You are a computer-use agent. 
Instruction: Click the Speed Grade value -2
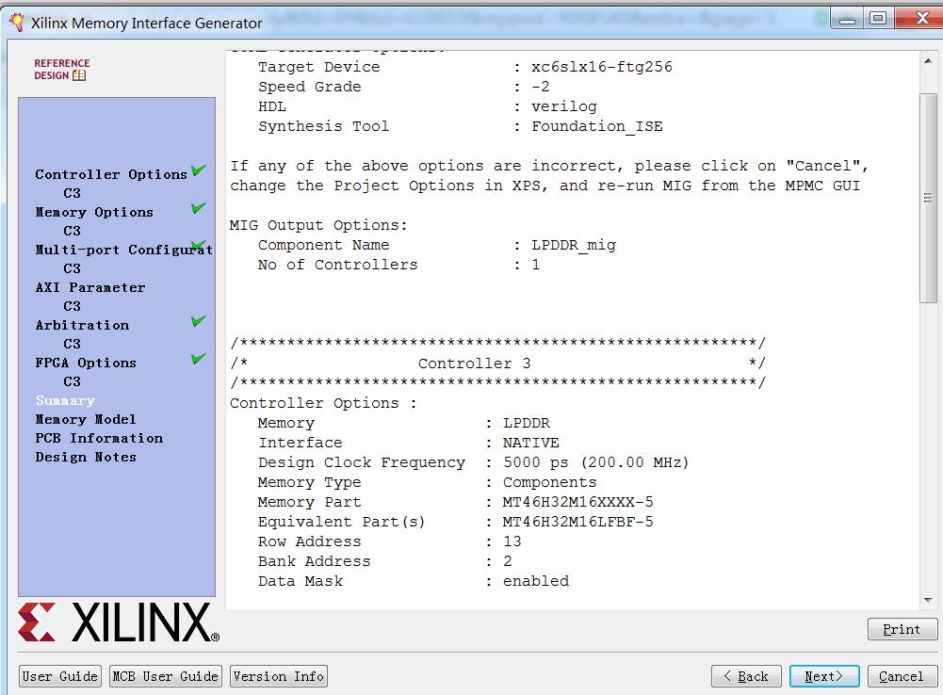click(541, 87)
